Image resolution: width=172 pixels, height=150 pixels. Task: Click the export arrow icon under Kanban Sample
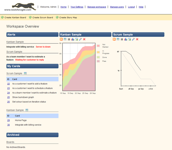(77, 39)
